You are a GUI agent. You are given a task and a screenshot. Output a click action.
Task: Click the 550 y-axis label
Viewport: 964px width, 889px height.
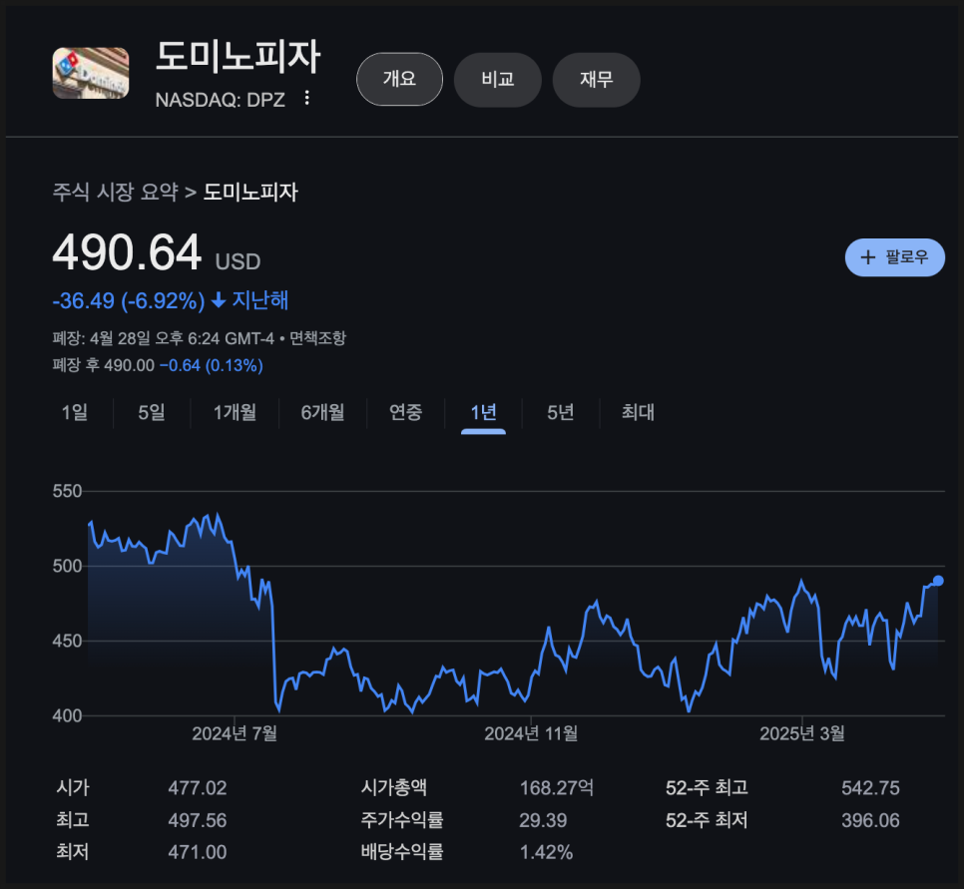point(67,491)
